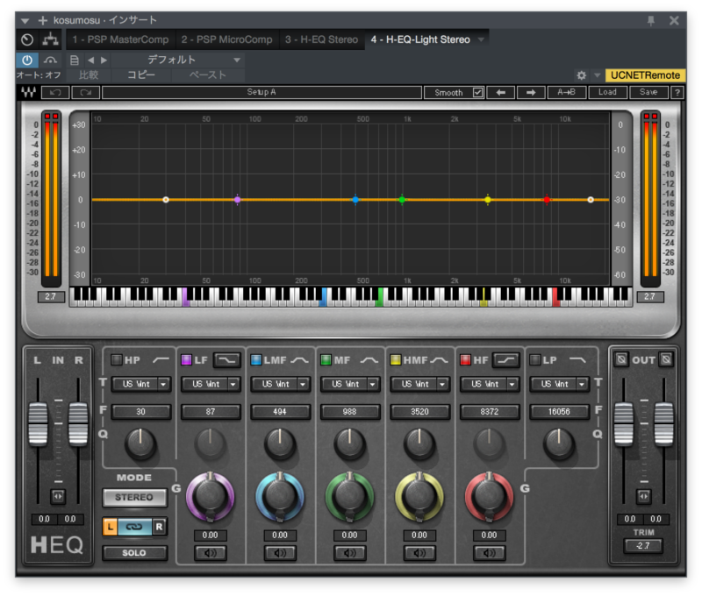Screen dimensions: 702x596
Task: Toggle the L/R link chain icon
Action: point(134,527)
